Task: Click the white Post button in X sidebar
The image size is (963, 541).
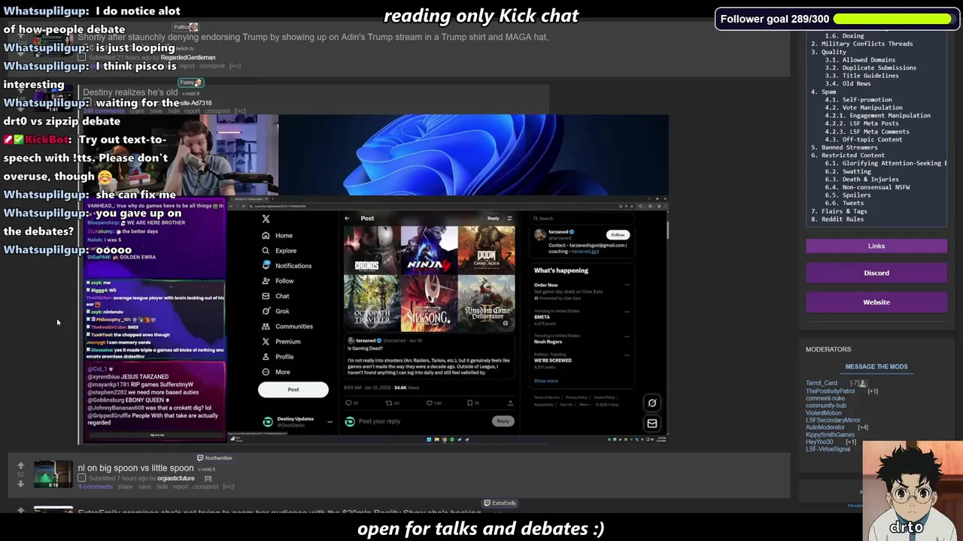Action: point(293,389)
